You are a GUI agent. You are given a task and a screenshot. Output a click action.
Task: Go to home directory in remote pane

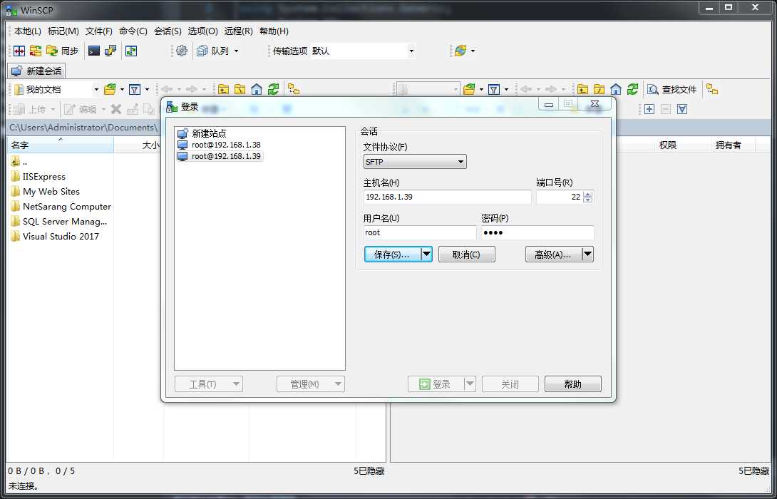[x=615, y=89]
